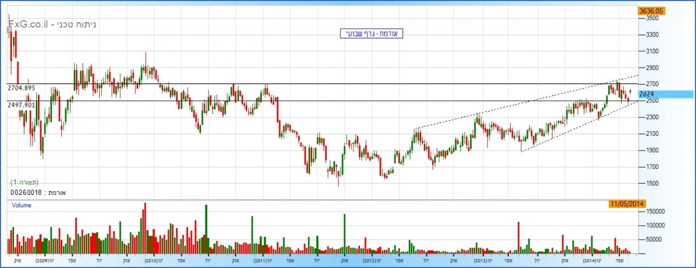The image size is (696, 268).
Task: Click the green '(תצורה 1)' configuration label
Action: click(x=24, y=182)
